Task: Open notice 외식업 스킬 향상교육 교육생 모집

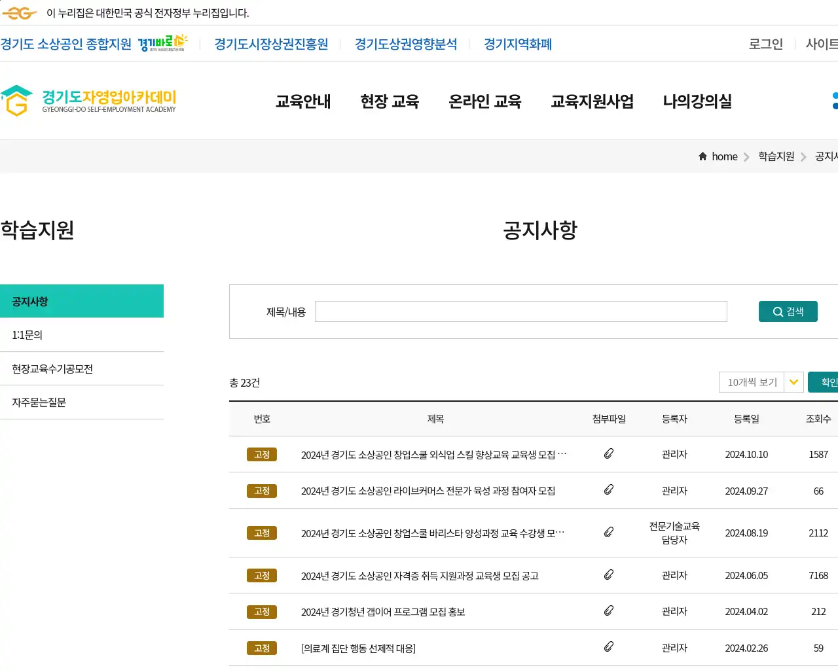Action: pyautogui.click(x=434, y=455)
